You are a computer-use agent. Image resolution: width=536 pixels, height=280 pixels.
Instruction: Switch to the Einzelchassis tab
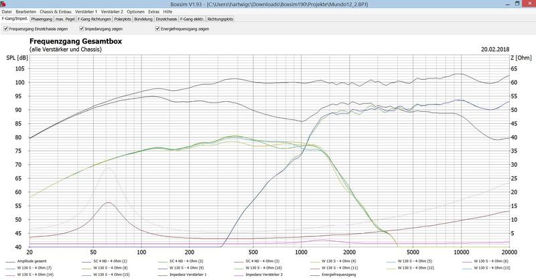tap(166, 19)
